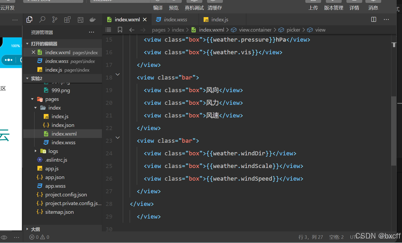This screenshot has width=402, height=243.
Task: Close index.wxml in open editors list
Action: (x=33, y=52)
